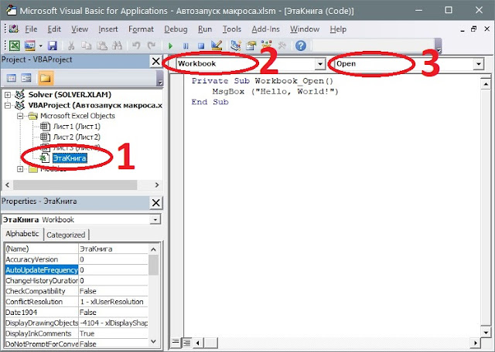Open Project Explorer toolbar icon

pyautogui.click(x=235, y=46)
